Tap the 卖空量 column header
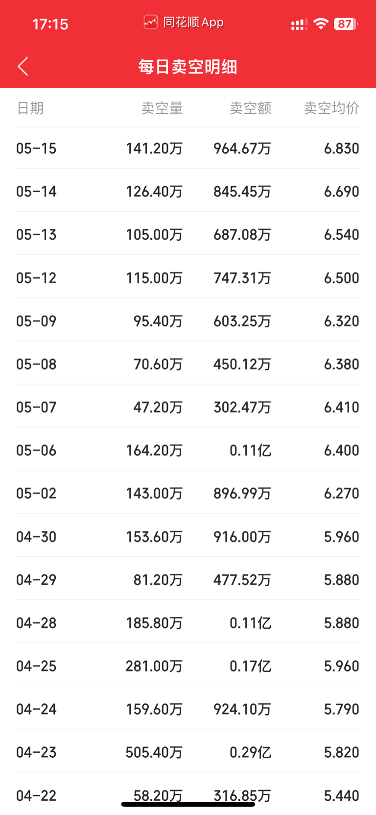 [162, 108]
